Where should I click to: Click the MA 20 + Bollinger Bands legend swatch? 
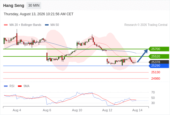[6, 25]
